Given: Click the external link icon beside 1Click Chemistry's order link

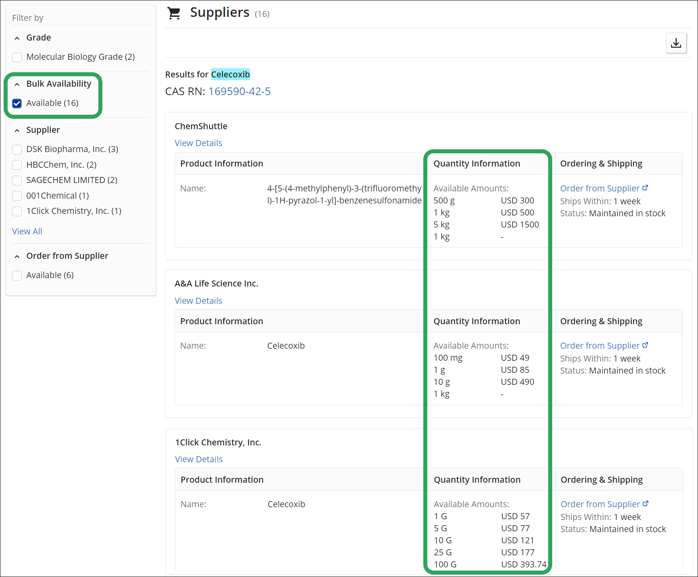Looking at the screenshot, I should point(646,504).
